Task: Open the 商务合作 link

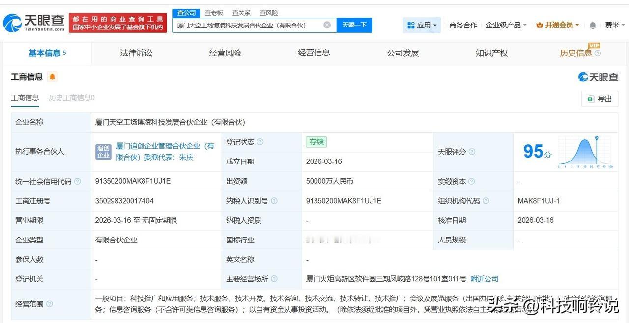Action: tap(463, 25)
